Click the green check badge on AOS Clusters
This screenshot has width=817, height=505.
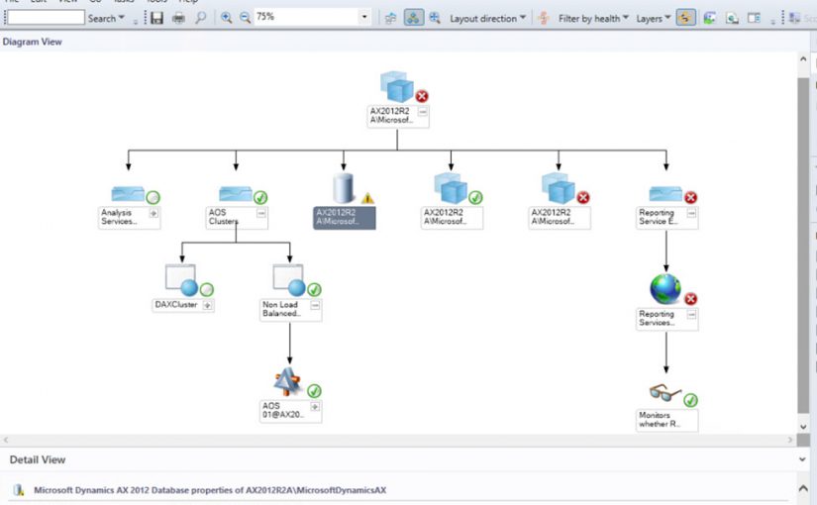[x=260, y=197]
